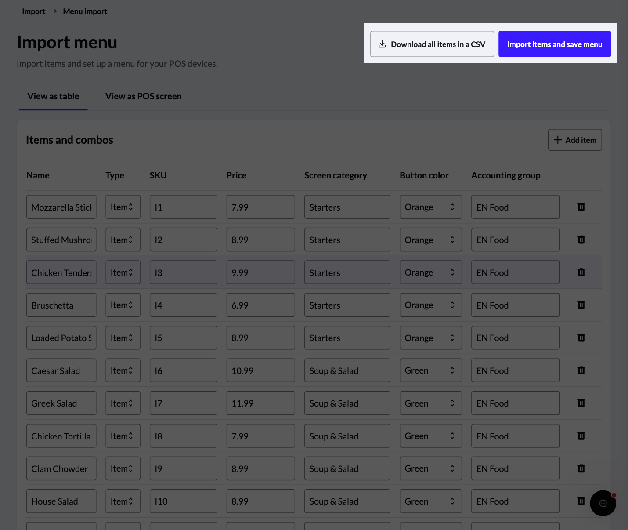Delete the Mozzarella Sticks row with trash icon
The width and height of the screenshot is (628, 530).
click(x=581, y=207)
